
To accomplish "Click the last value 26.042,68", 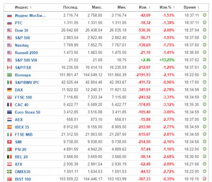I will 70,30.
